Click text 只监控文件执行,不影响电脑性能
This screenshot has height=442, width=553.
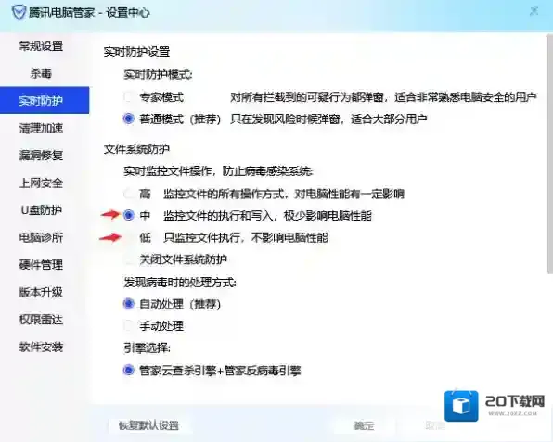pyautogui.click(x=246, y=238)
